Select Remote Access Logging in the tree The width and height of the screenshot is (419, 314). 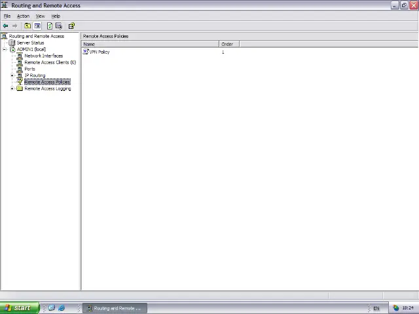click(48, 88)
